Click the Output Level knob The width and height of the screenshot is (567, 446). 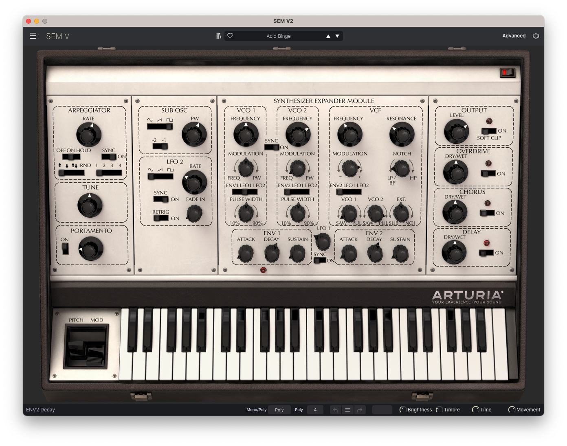(456, 131)
